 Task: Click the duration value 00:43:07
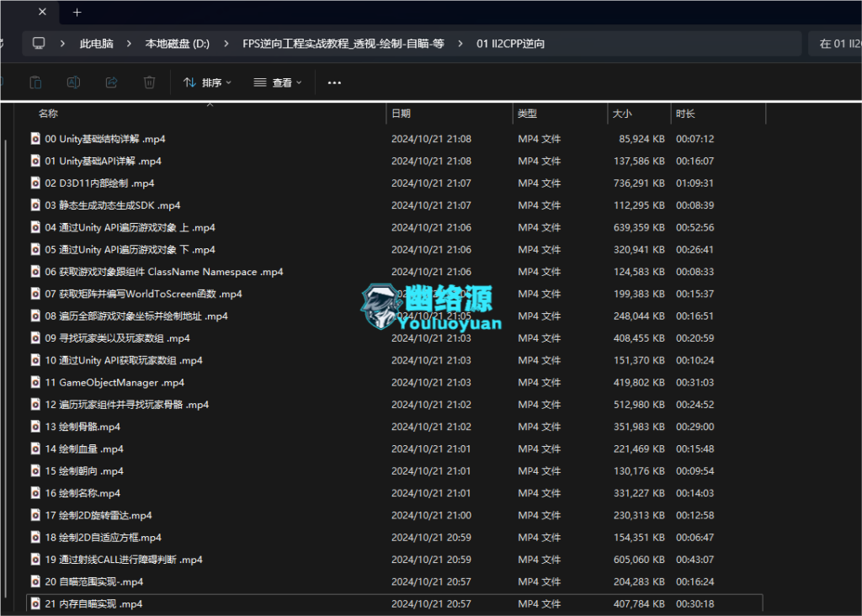694,560
